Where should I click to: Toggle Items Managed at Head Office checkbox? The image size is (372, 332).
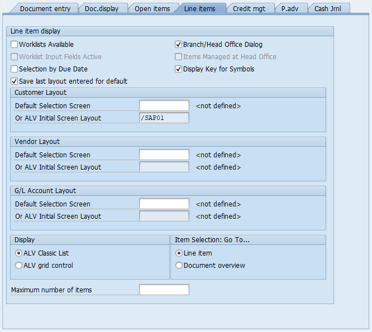click(x=178, y=57)
